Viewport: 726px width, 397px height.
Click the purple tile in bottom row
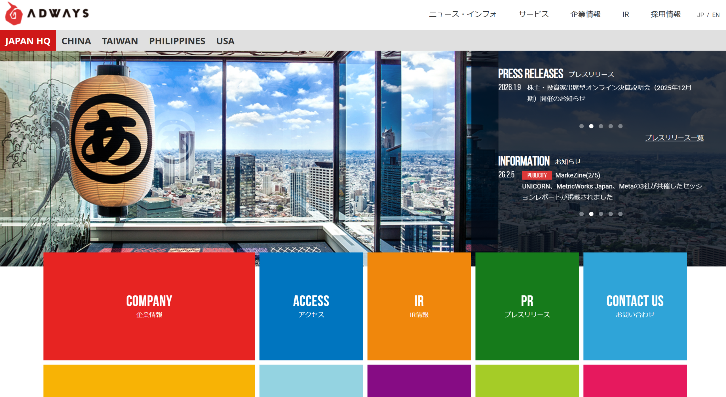(x=419, y=381)
